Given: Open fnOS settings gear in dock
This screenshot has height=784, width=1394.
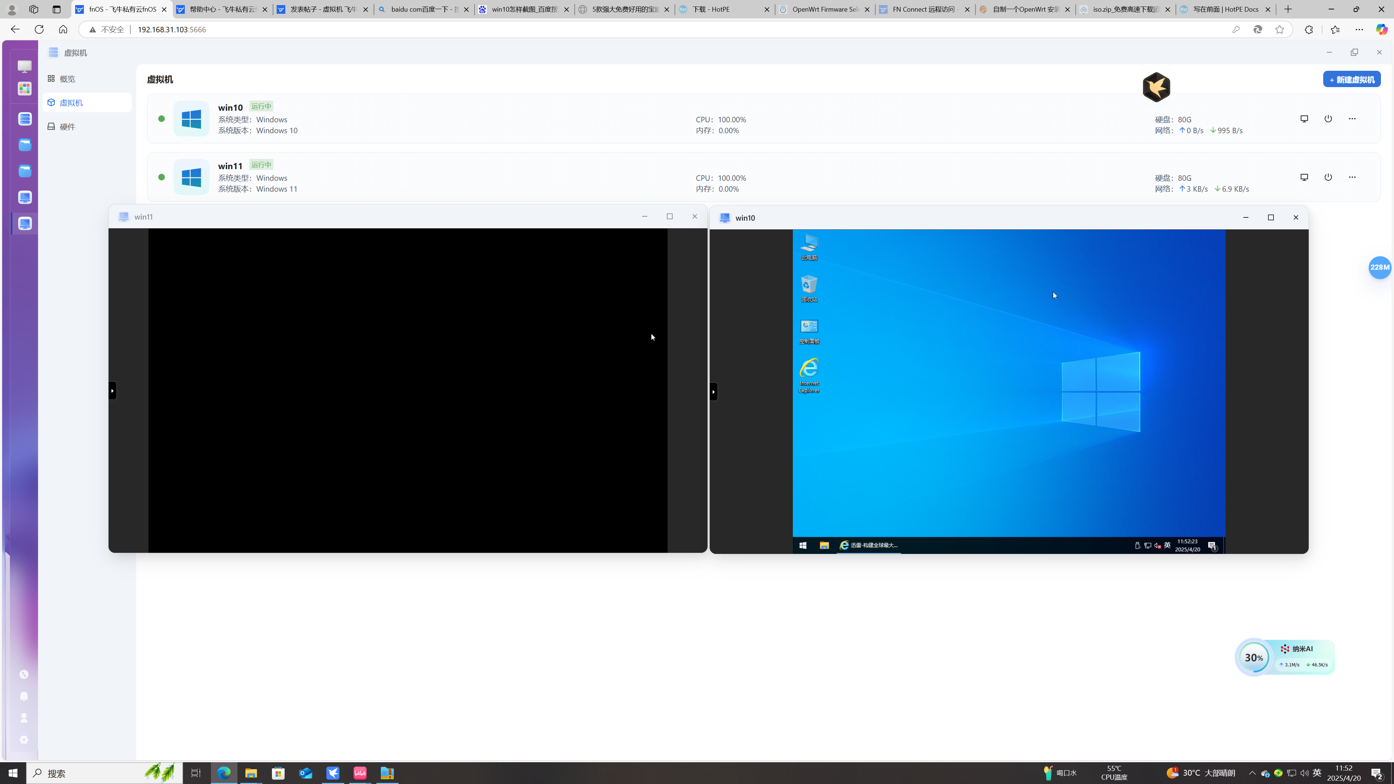Looking at the screenshot, I should click(24, 739).
